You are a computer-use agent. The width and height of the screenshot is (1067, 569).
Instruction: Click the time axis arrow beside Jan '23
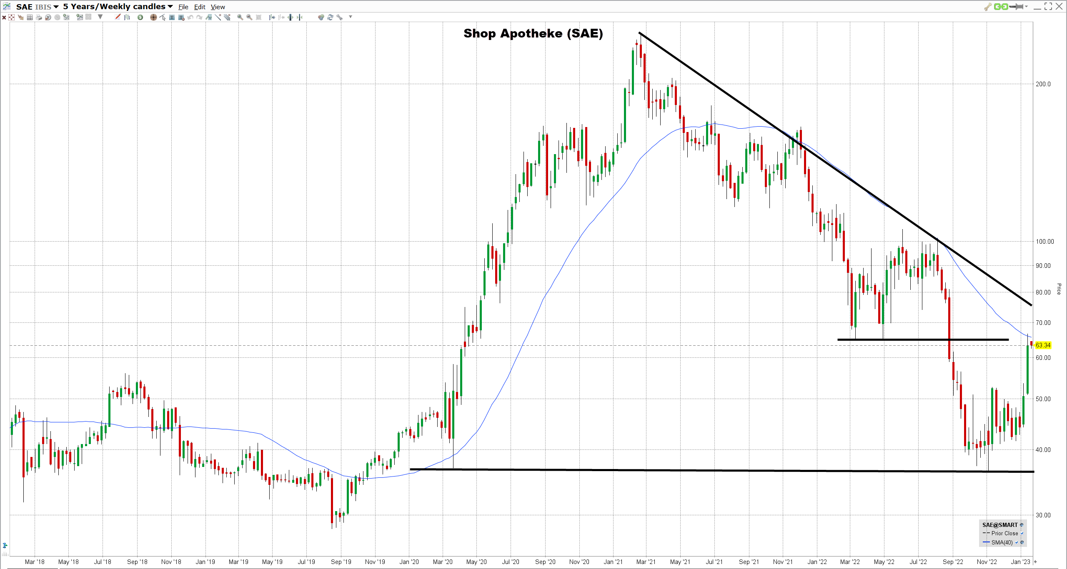pyautogui.click(x=1035, y=562)
